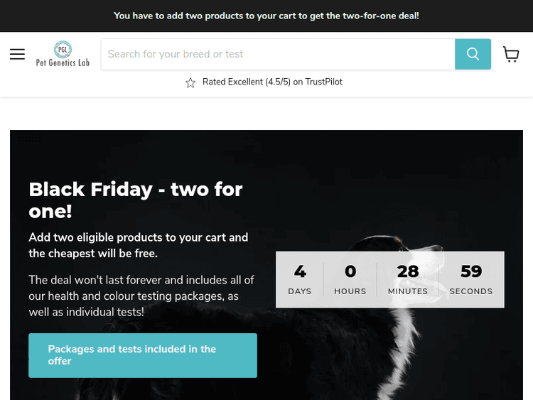Image resolution: width=533 pixels, height=400 pixels.
Task: Open packages and tests included in the offer
Action: [142, 355]
